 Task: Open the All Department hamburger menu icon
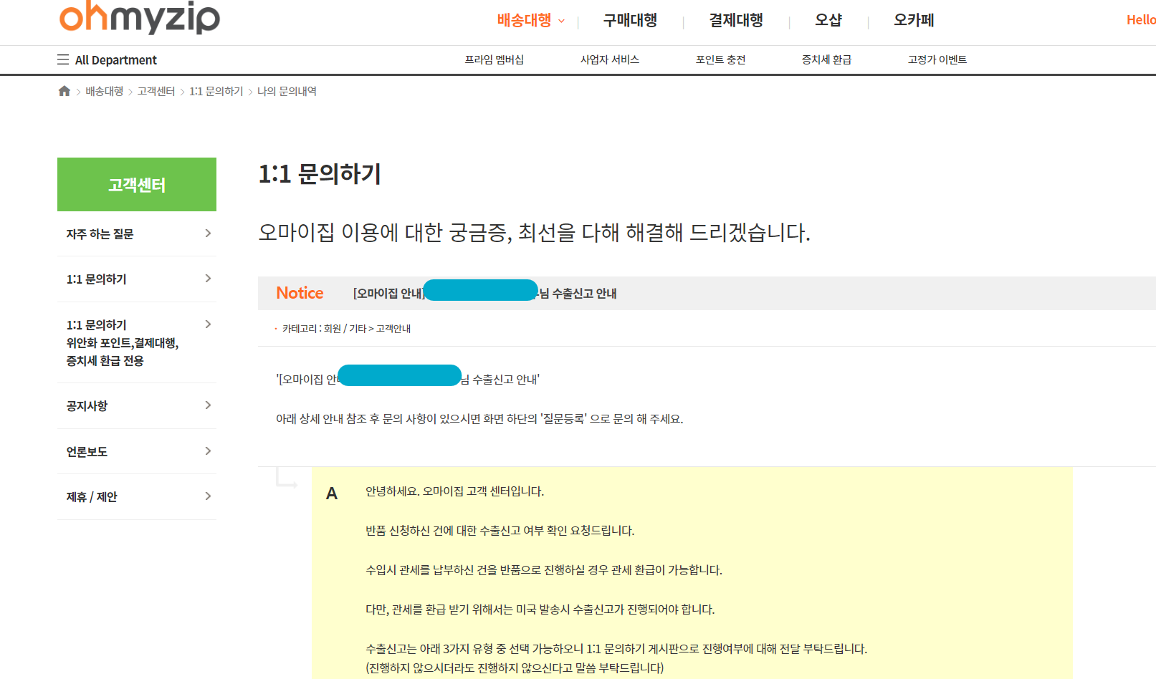[63, 59]
